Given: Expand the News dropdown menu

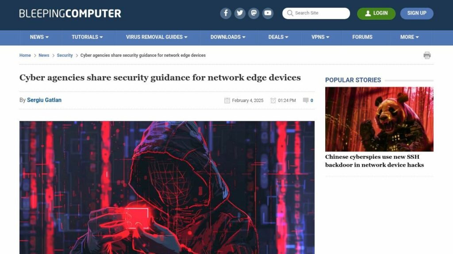Looking at the screenshot, I should (39, 37).
